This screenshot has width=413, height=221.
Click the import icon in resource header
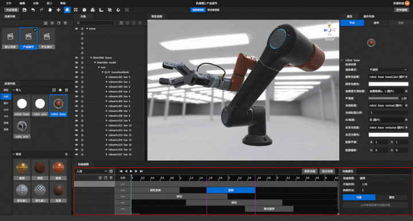(x=54, y=90)
